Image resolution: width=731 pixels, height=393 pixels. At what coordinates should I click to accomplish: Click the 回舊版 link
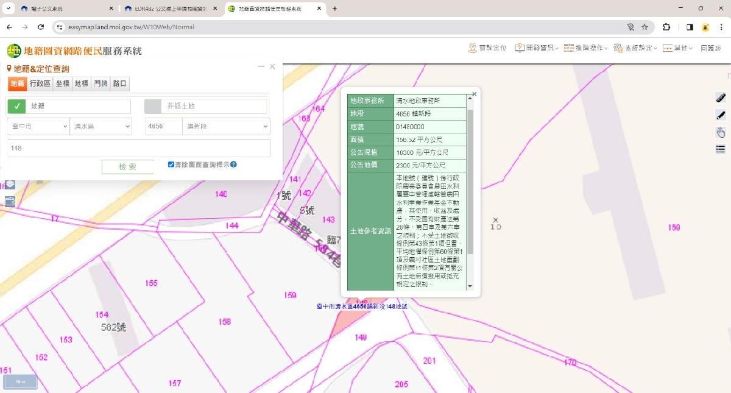pyautogui.click(x=711, y=48)
